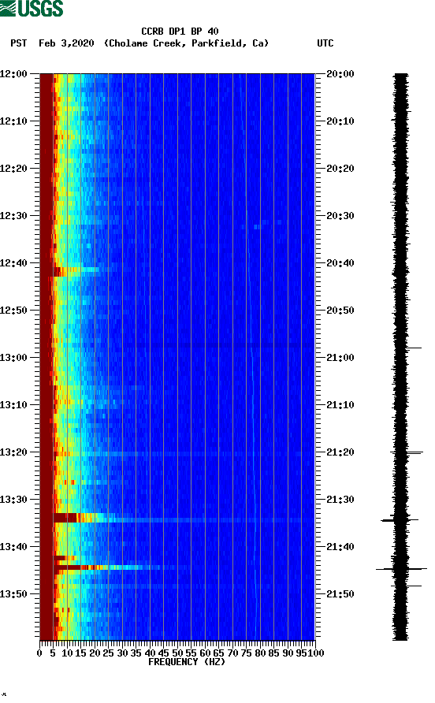Click the USGS logo
Image resolution: width=435 pixels, height=703 pixels.
click(32, 8)
